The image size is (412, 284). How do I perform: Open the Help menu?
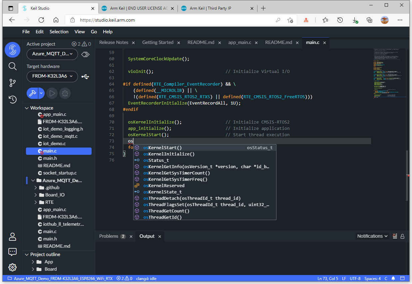pyautogui.click(x=108, y=32)
